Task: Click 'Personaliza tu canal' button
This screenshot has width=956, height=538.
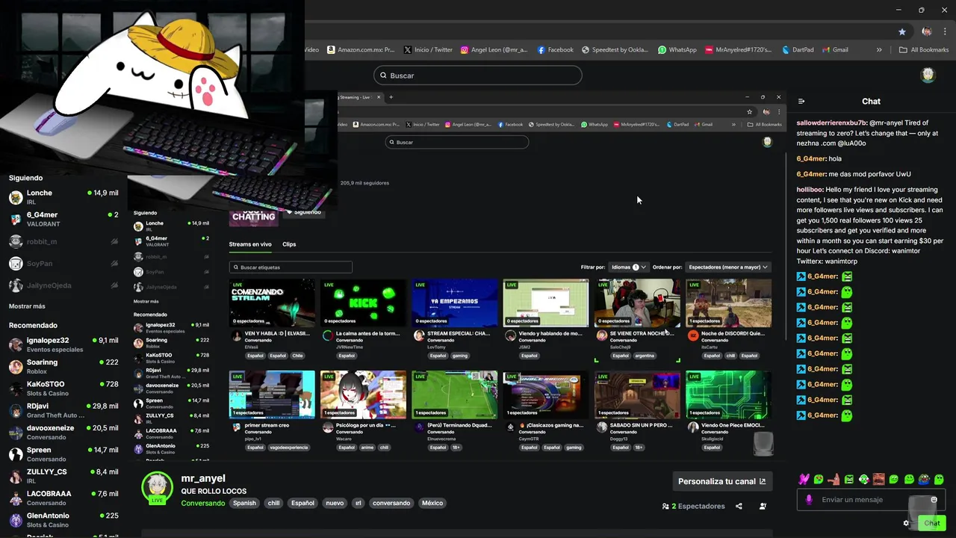Action: click(721, 481)
